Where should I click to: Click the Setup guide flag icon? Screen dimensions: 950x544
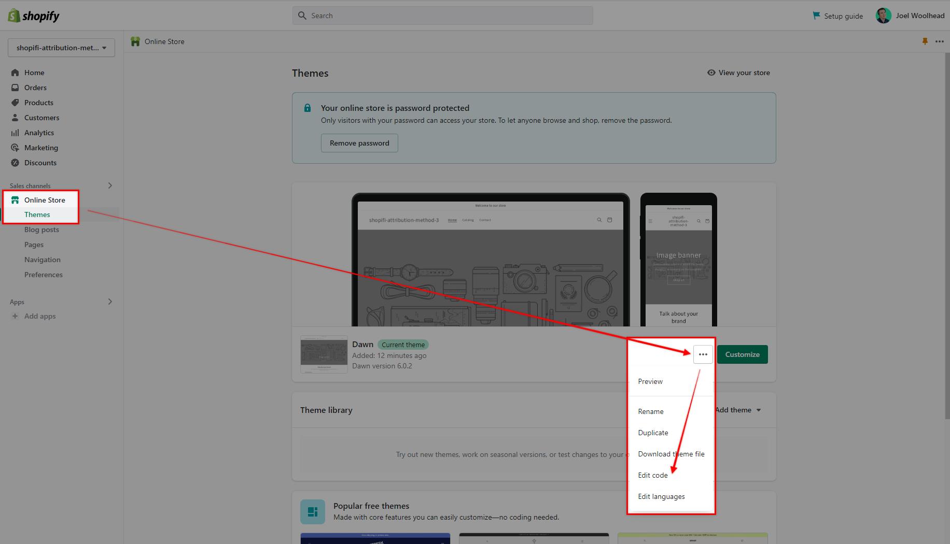point(817,16)
